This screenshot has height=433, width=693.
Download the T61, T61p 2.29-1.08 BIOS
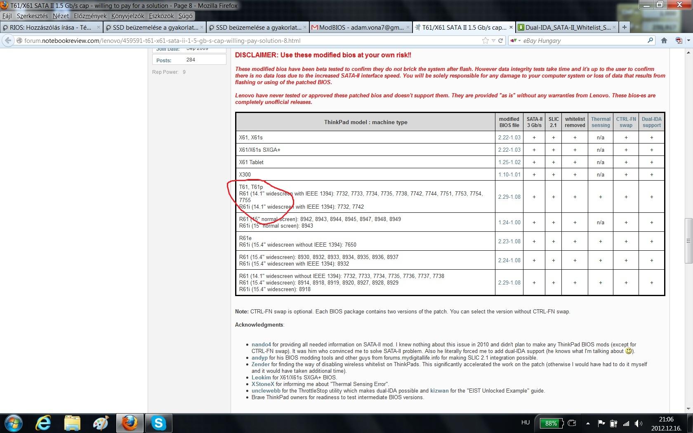click(x=509, y=197)
